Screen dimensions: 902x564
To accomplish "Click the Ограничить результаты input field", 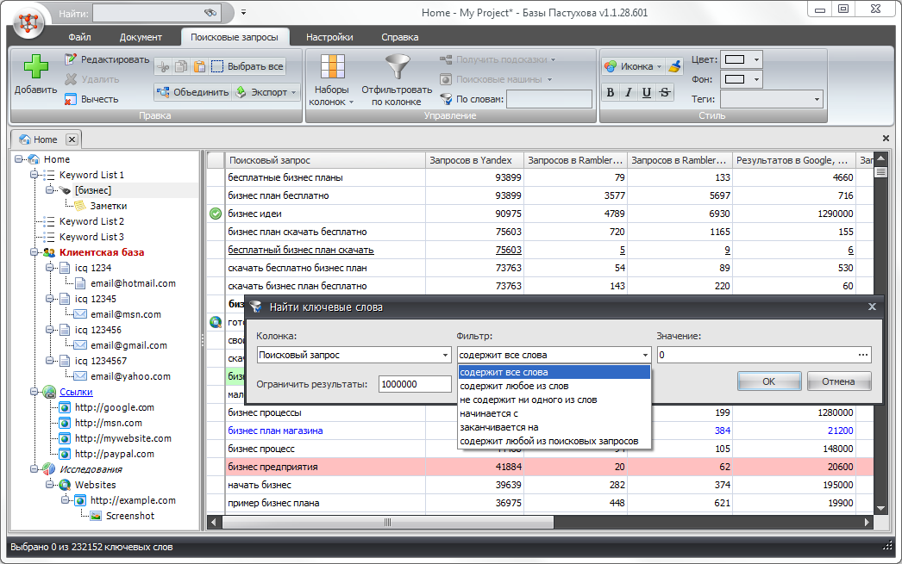I will 414,384.
